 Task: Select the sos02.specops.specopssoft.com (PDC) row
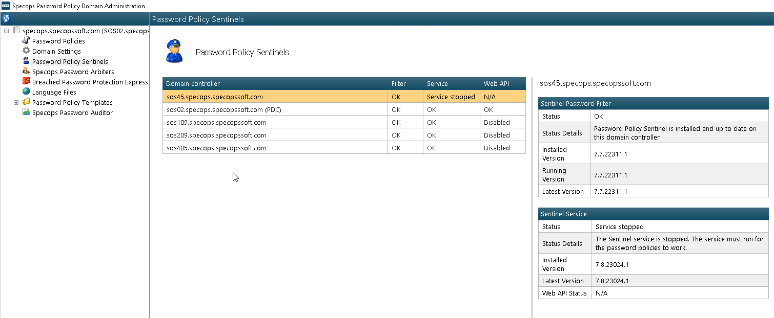(x=344, y=109)
